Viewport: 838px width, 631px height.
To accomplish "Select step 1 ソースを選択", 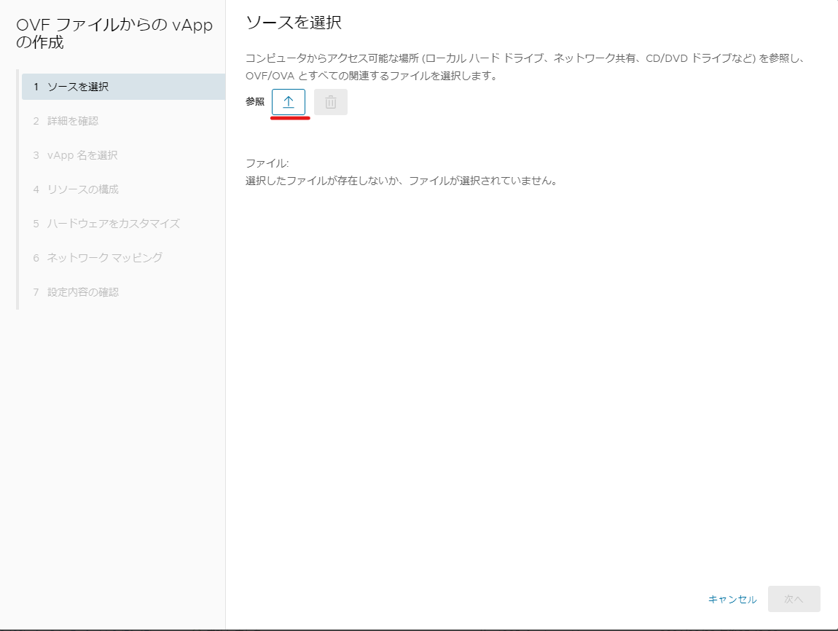I will click(123, 87).
